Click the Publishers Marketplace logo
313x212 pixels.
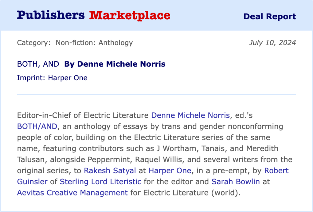[x=94, y=15]
